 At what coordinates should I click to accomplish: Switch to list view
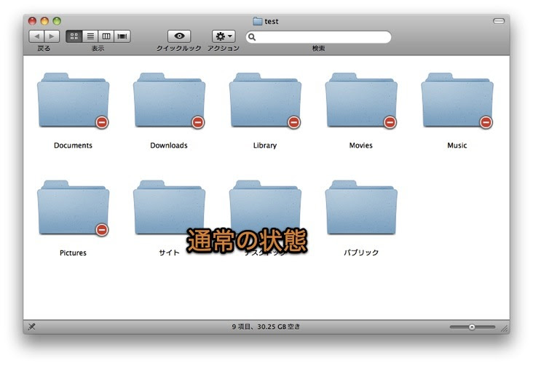(x=90, y=36)
